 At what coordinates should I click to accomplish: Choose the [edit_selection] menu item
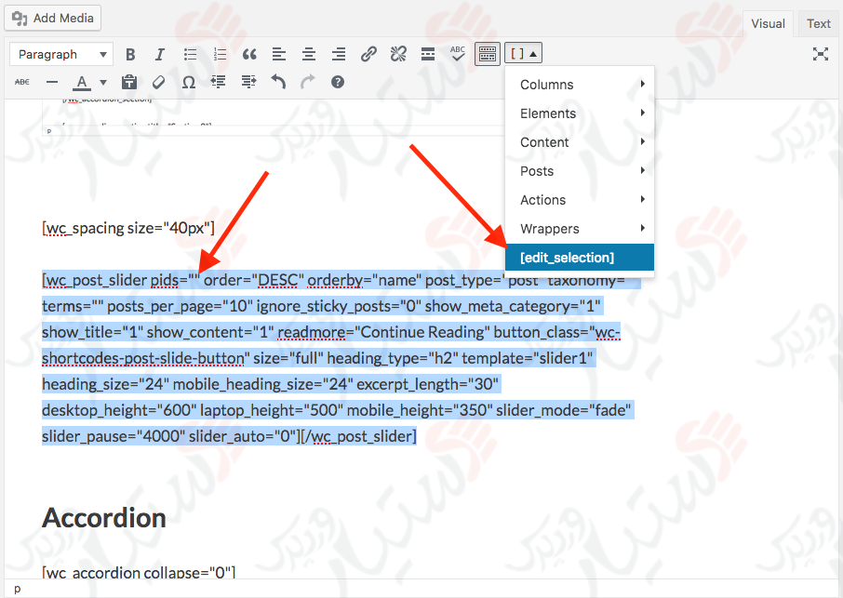pos(580,258)
